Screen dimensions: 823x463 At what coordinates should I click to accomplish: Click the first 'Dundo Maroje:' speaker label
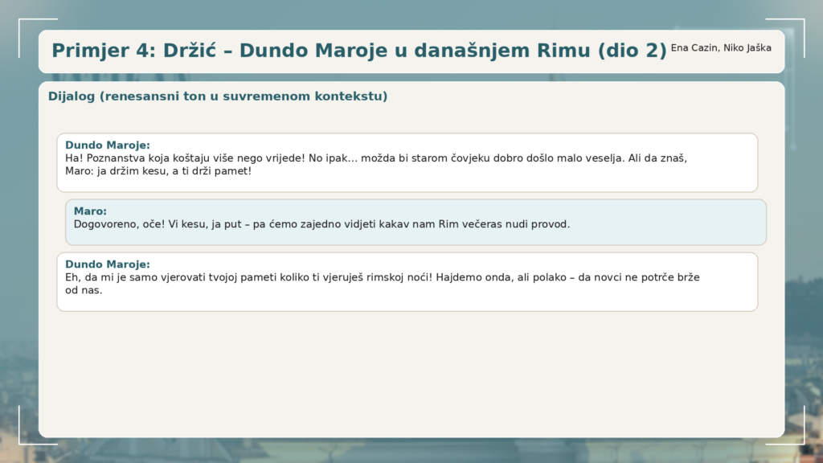108,145
